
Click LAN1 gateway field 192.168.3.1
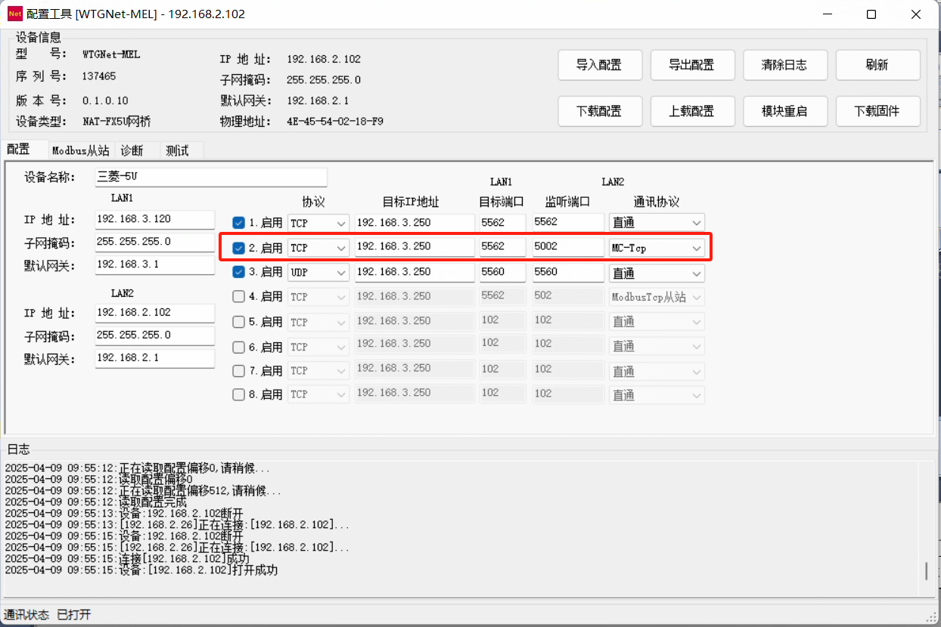[155, 265]
